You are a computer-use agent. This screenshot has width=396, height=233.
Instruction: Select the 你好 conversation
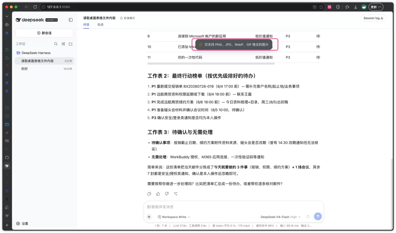coord(44,69)
